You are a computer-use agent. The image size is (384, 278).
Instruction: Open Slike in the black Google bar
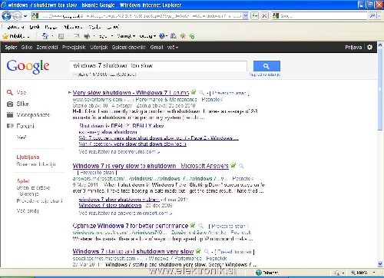pos(27,48)
